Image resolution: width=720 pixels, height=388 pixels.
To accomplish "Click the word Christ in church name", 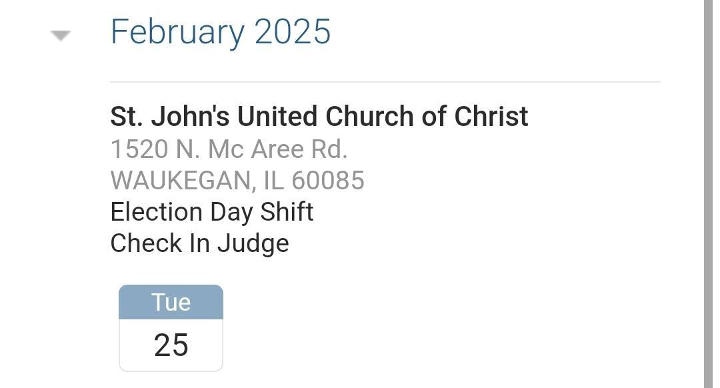I will click(491, 117).
